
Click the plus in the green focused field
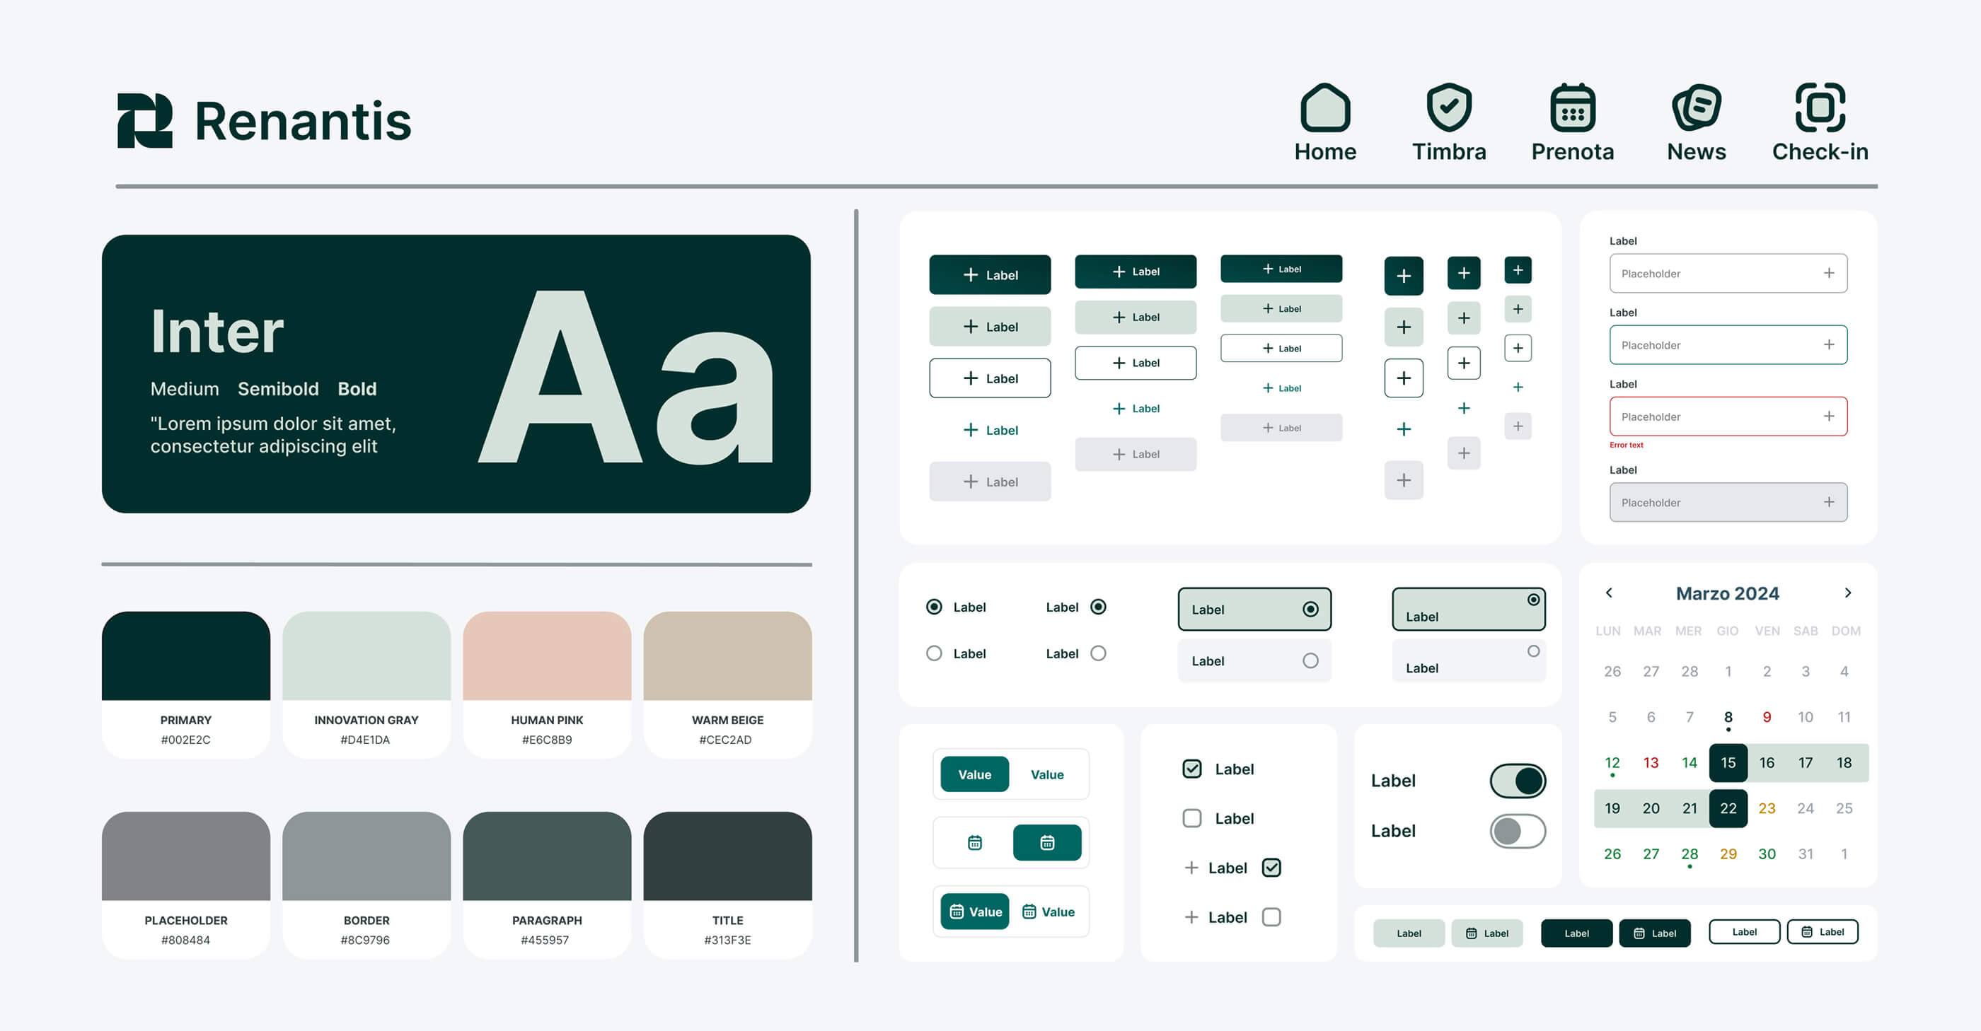point(1829,344)
